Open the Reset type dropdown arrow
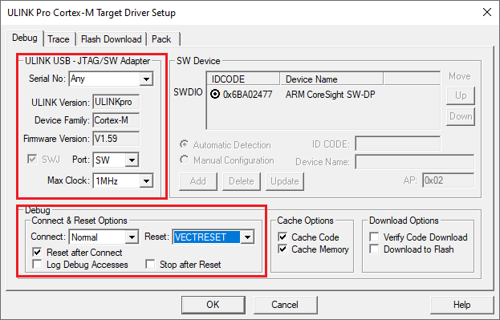This screenshot has height=320, width=500. pos(247,237)
